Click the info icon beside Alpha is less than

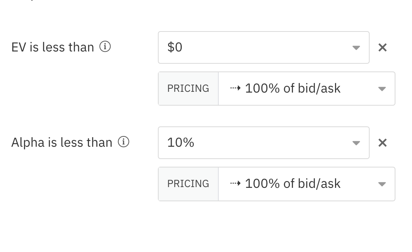coord(124,142)
